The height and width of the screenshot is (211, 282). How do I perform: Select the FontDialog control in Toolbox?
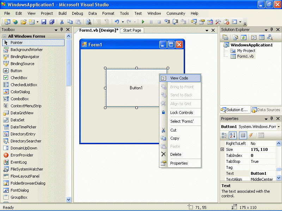(33, 190)
